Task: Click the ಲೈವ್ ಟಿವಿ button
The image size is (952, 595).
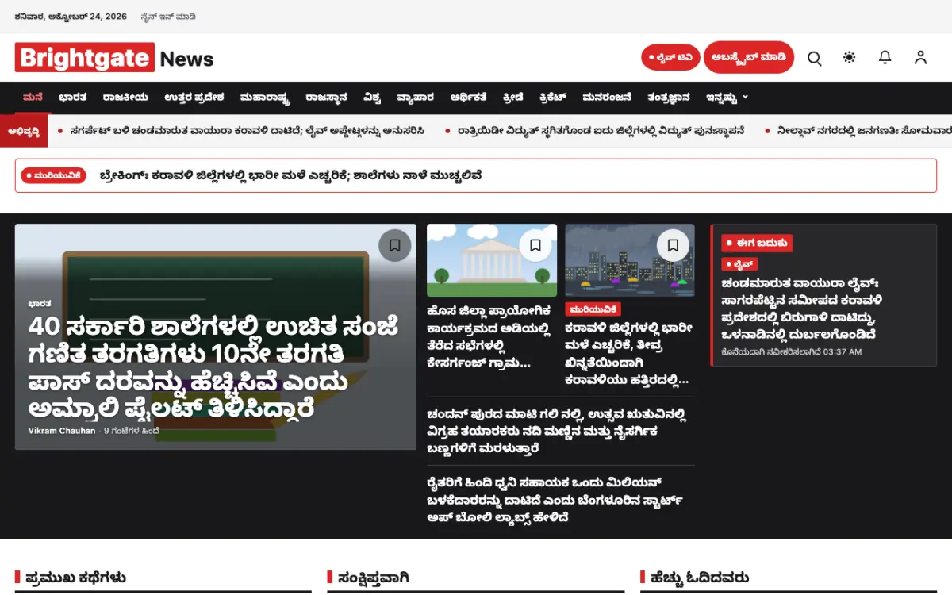Action: [x=670, y=57]
